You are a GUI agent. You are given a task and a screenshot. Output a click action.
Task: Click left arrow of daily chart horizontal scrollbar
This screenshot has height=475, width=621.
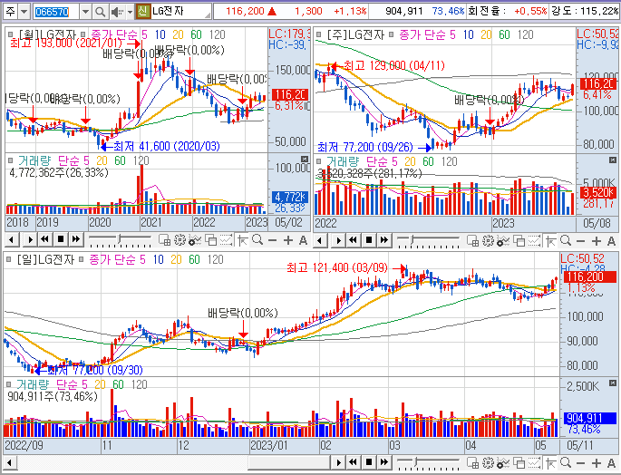coord(9,462)
